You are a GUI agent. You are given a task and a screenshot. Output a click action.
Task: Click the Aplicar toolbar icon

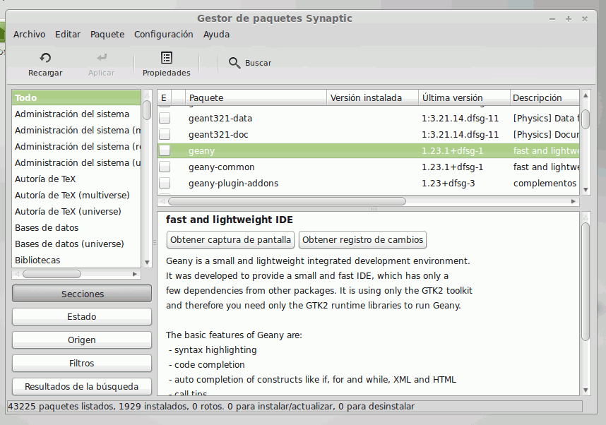coord(102,58)
